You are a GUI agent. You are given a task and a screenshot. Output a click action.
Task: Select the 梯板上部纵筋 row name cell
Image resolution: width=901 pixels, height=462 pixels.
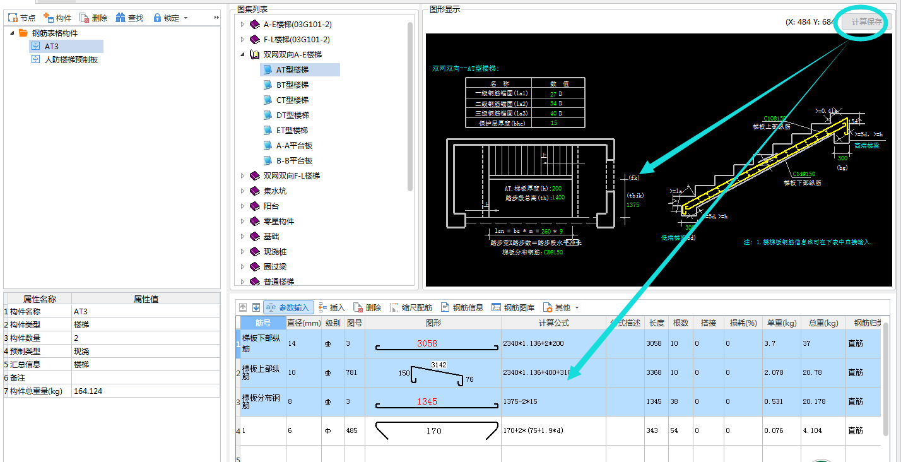tap(263, 372)
